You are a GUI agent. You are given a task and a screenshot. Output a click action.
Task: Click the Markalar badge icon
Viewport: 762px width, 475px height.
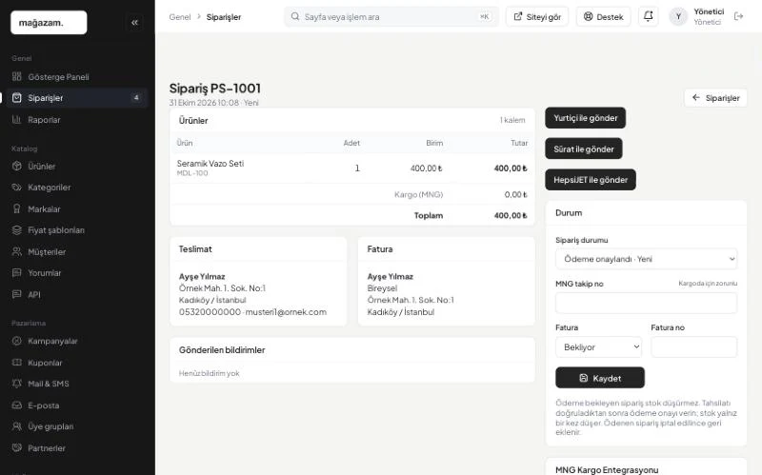pyautogui.click(x=17, y=208)
